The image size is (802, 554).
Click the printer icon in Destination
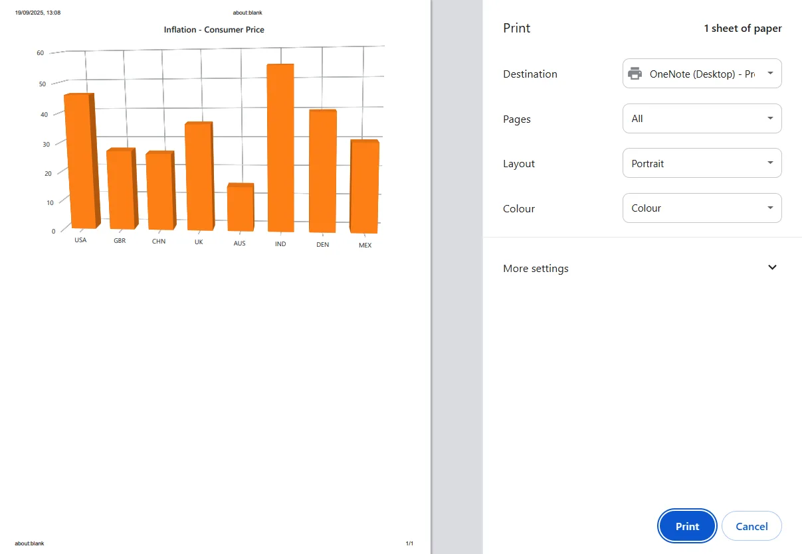635,74
